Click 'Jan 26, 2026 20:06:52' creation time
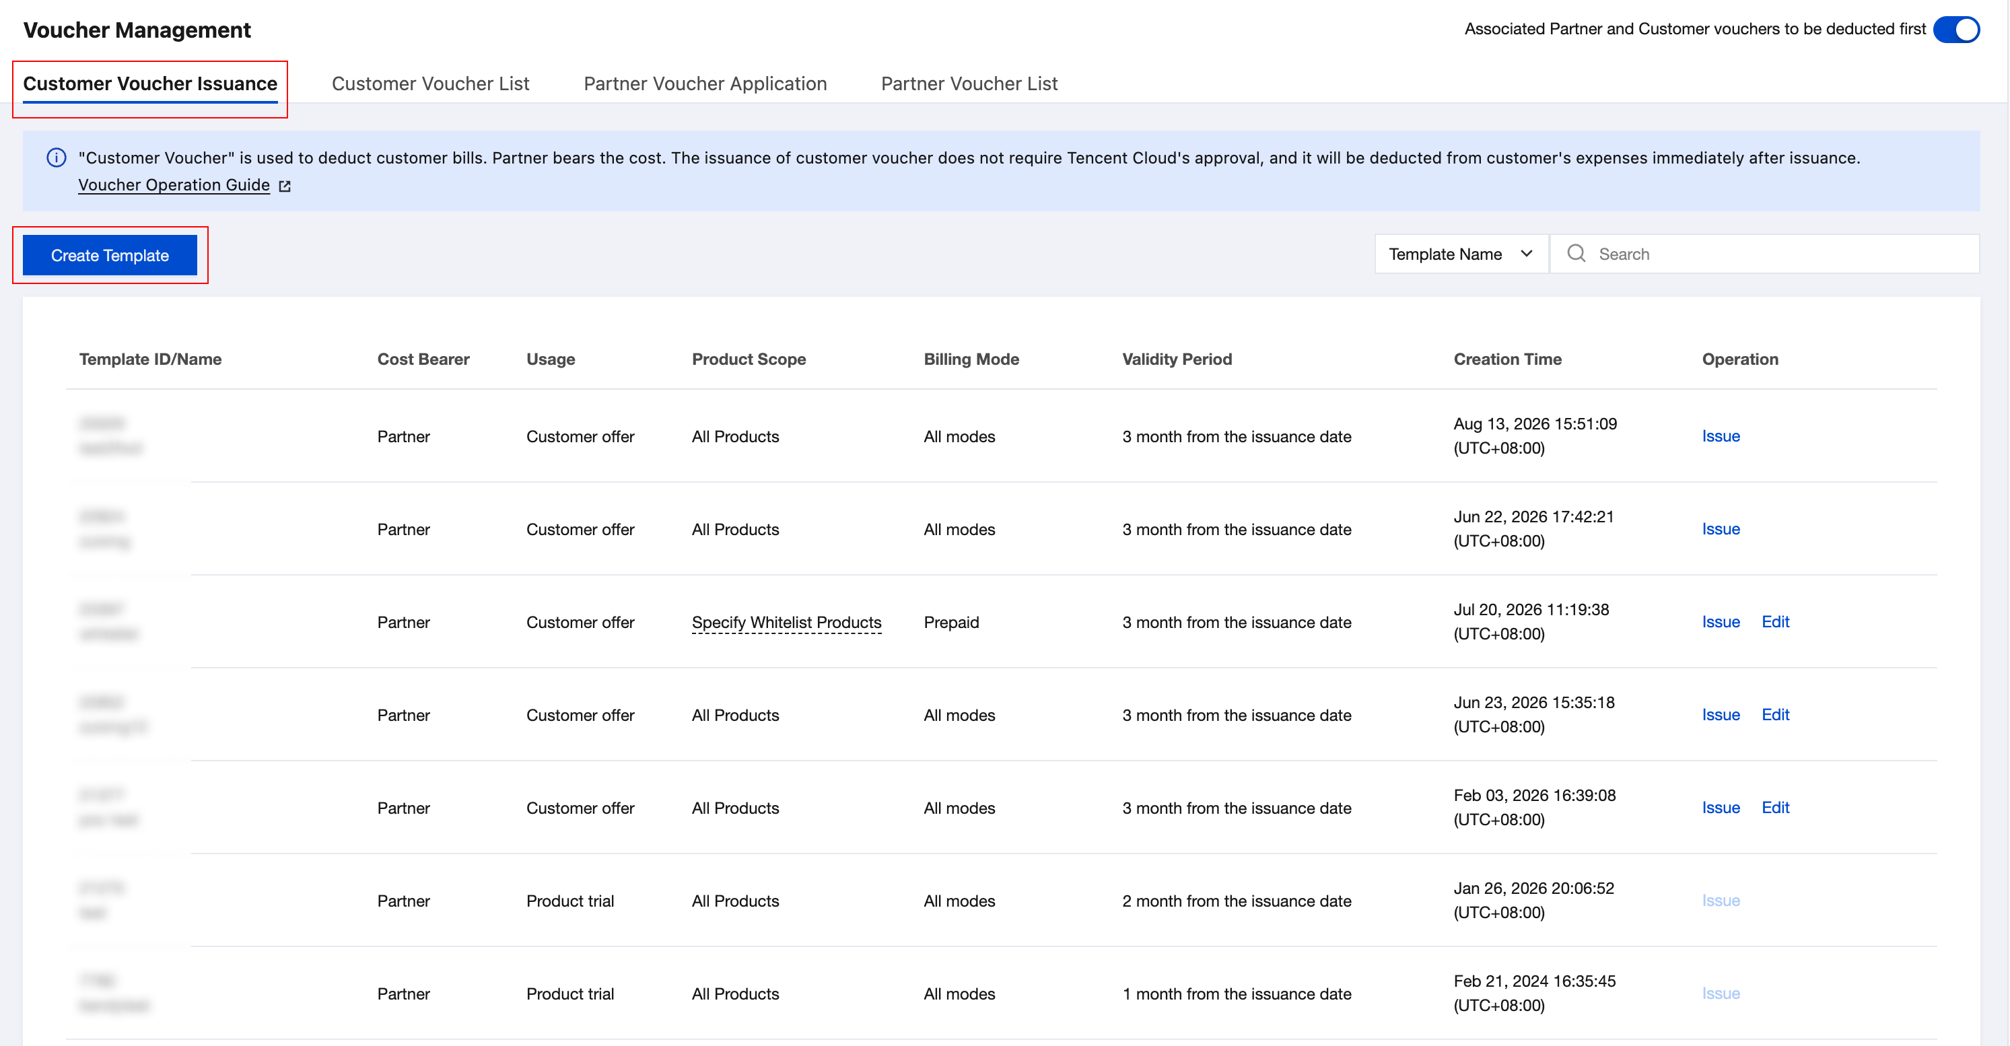 coord(1533,888)
